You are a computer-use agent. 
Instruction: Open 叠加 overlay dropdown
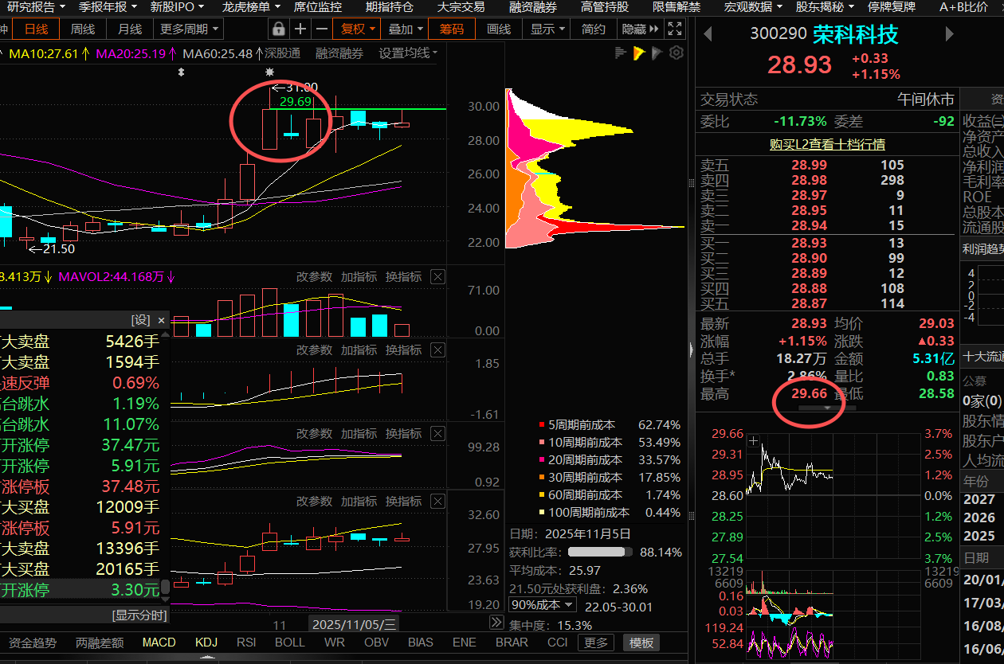point(406,29)
